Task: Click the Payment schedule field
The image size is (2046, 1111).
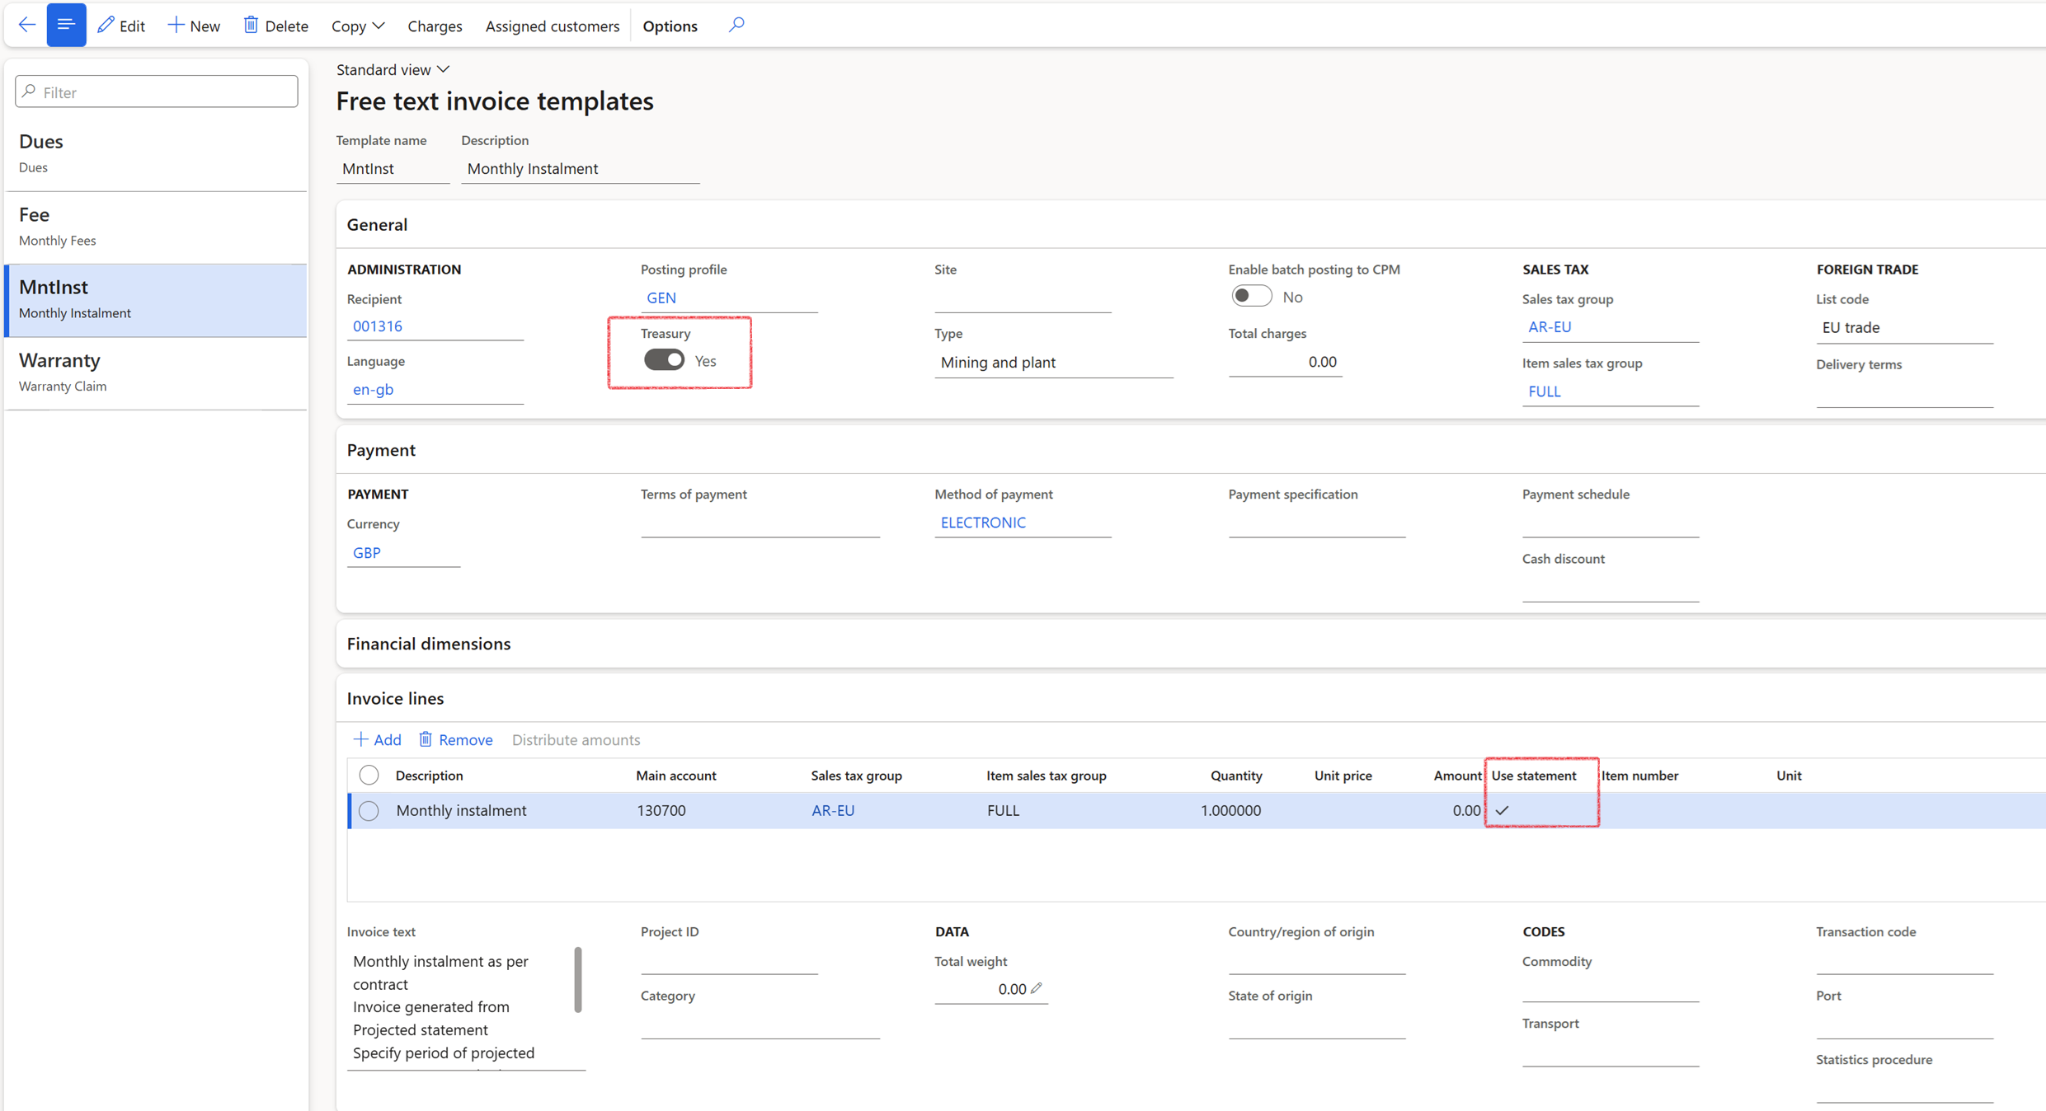Action: [x=1611, y=523]
